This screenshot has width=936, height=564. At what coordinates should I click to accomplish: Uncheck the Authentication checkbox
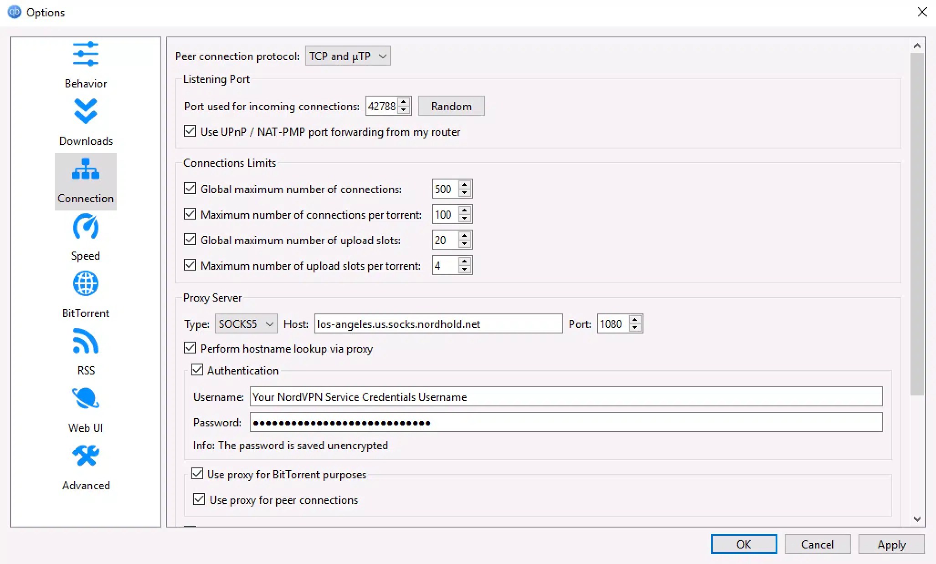[x=197, y=370]
